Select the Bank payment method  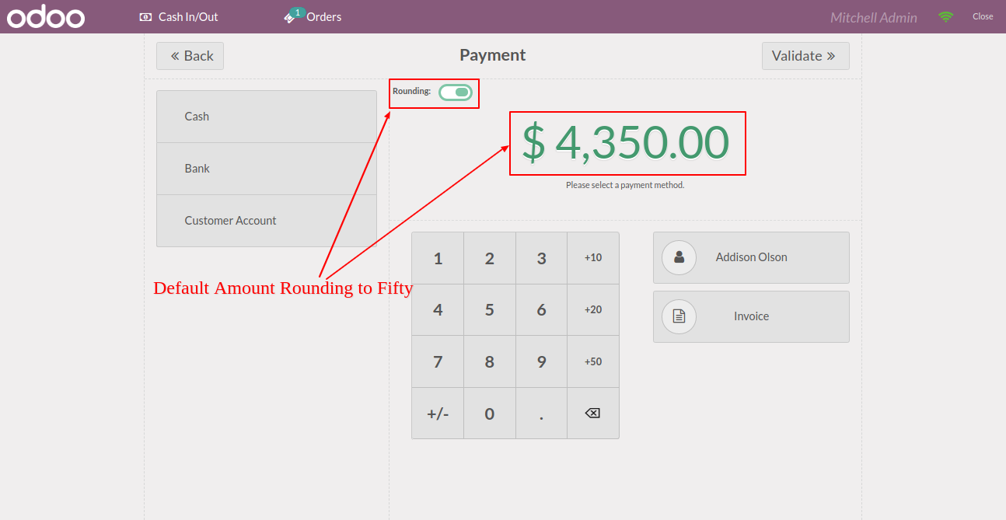click(x=266, y=169)
